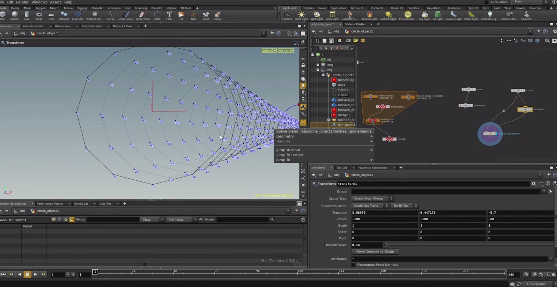Viewport: 557px width, 287px height.
Task: Click the Torus shelf tool
Action: (x=39, y=15)
